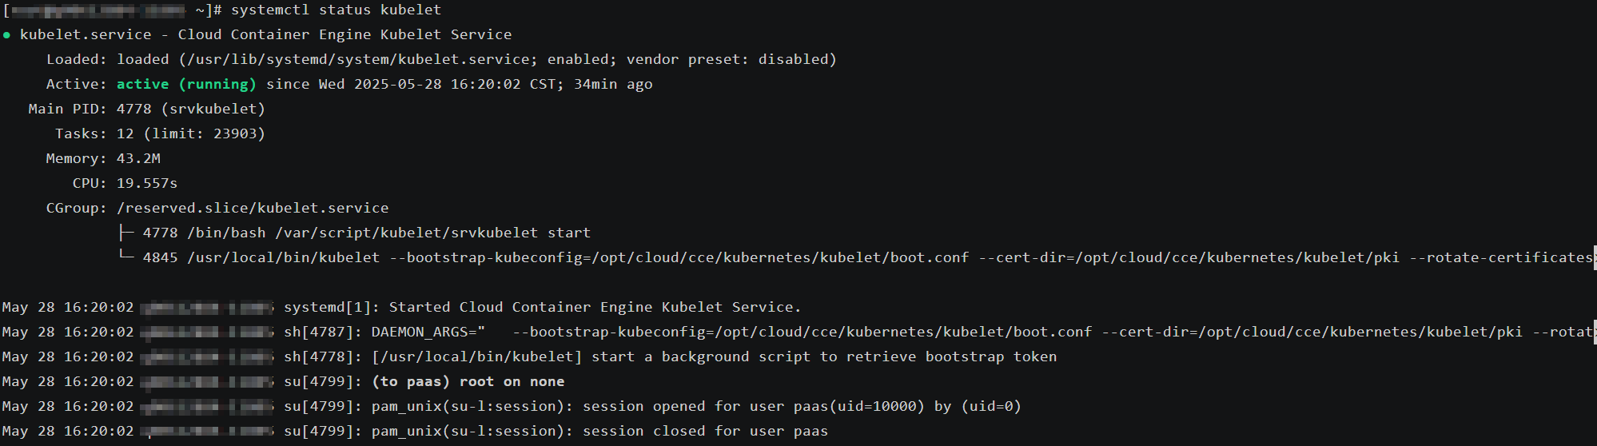Click the DAEMON_ARGS log entry from sh[4787]
The image size is (1597, 446).
(x=428, y=333)
